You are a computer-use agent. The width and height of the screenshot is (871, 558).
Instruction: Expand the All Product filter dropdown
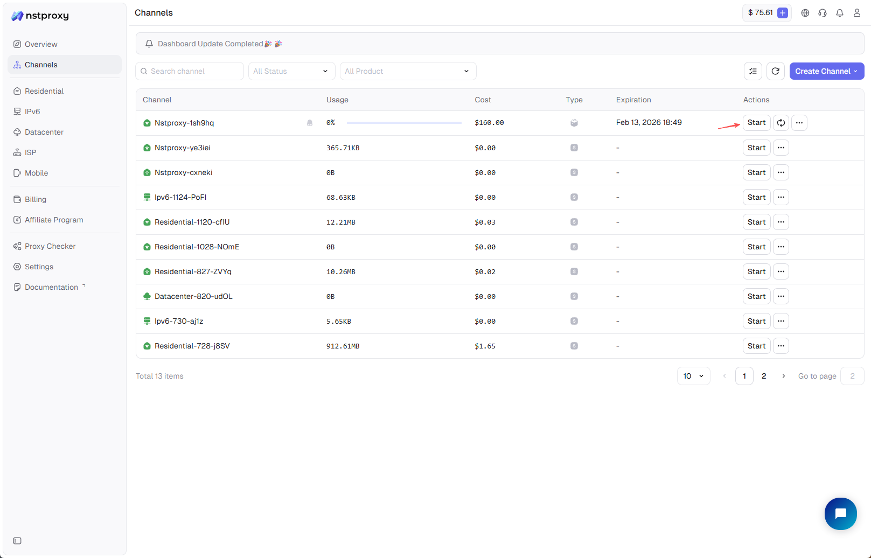click(408, 71)
